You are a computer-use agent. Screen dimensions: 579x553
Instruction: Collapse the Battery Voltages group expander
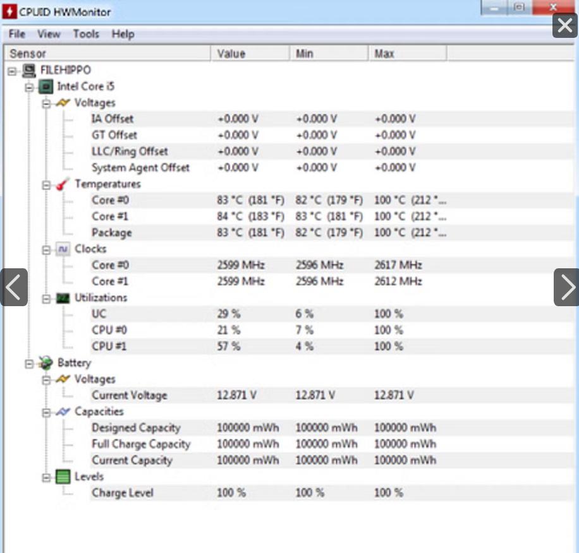pos(46,380)
